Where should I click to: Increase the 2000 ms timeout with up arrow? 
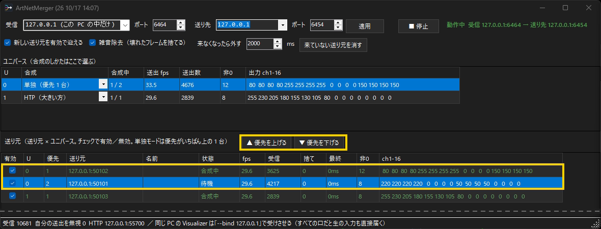[278, 41]
